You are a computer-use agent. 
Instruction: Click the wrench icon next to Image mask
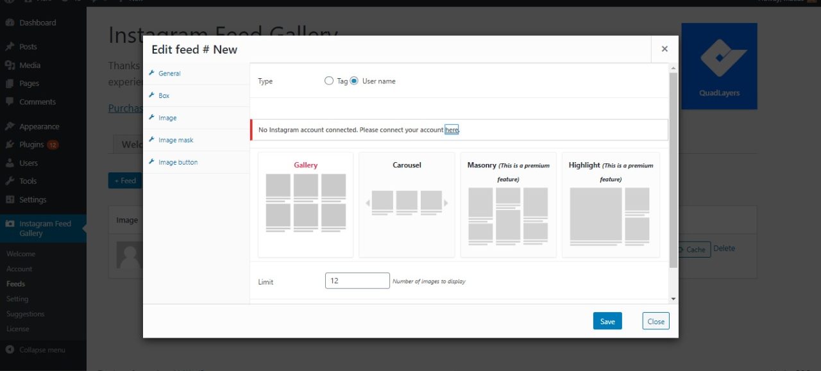(x=152, y=140)
